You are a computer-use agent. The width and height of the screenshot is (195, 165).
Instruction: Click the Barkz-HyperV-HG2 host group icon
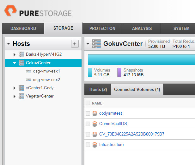[21, 54]
